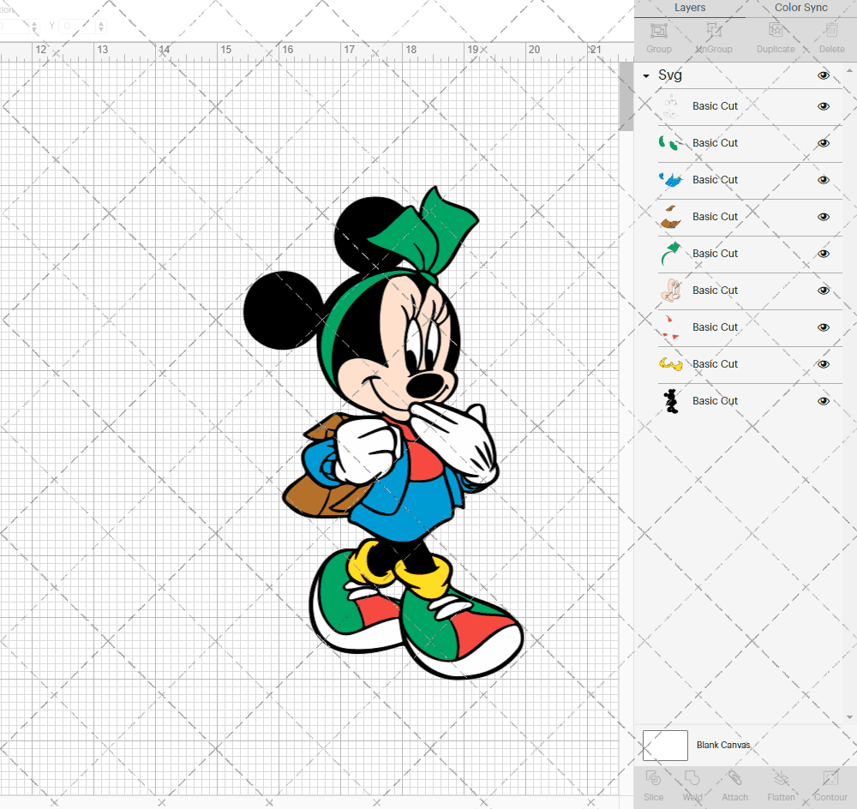Select the Flatten tool
This screenshot has width=857, height=809.
pos(781,778)
